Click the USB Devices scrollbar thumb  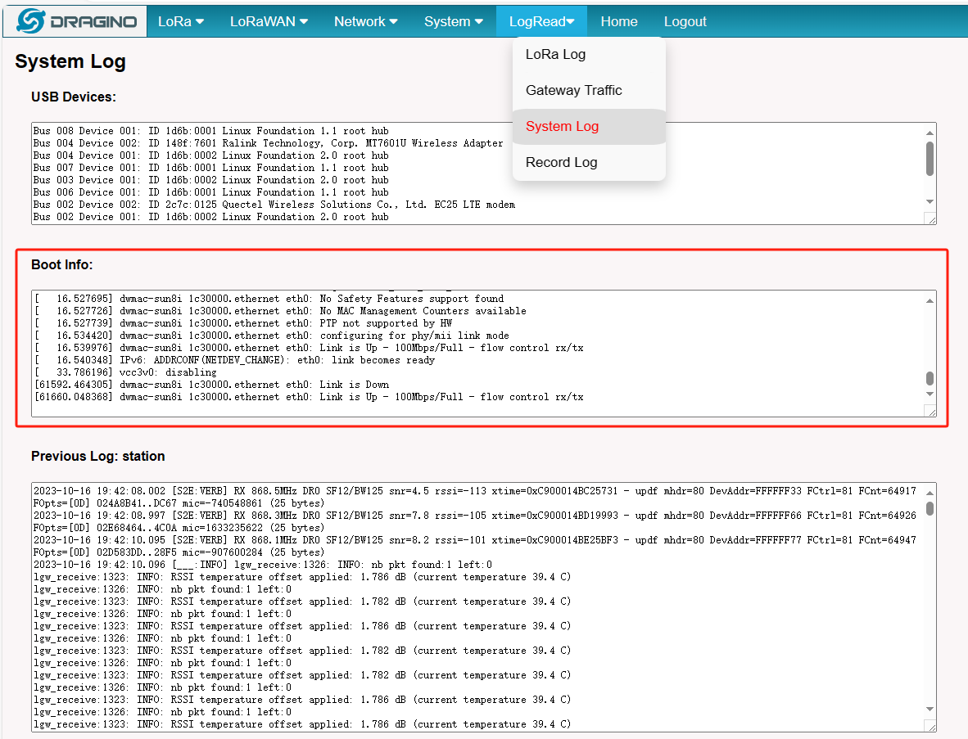(x=930, y=159)
